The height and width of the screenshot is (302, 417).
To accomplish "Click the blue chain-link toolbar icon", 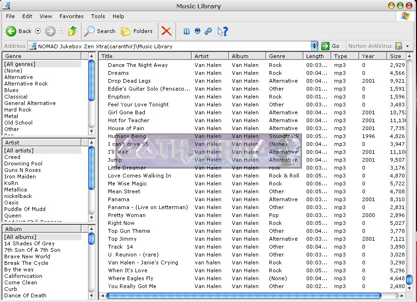I will tap(208, 31).
